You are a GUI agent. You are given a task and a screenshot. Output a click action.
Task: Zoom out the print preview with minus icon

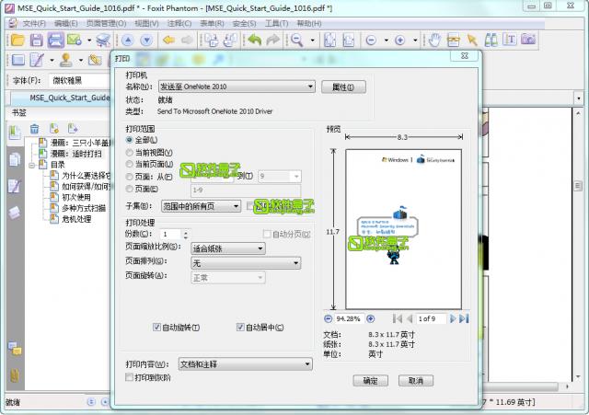(x=329, y=318)
